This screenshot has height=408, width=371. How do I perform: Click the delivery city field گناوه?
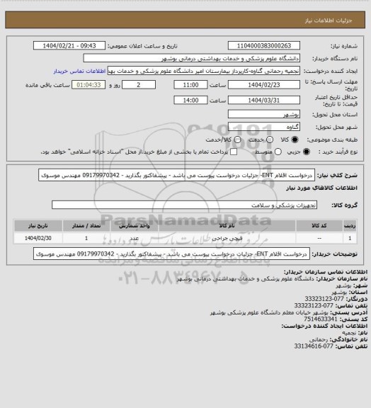pos(264,127)
